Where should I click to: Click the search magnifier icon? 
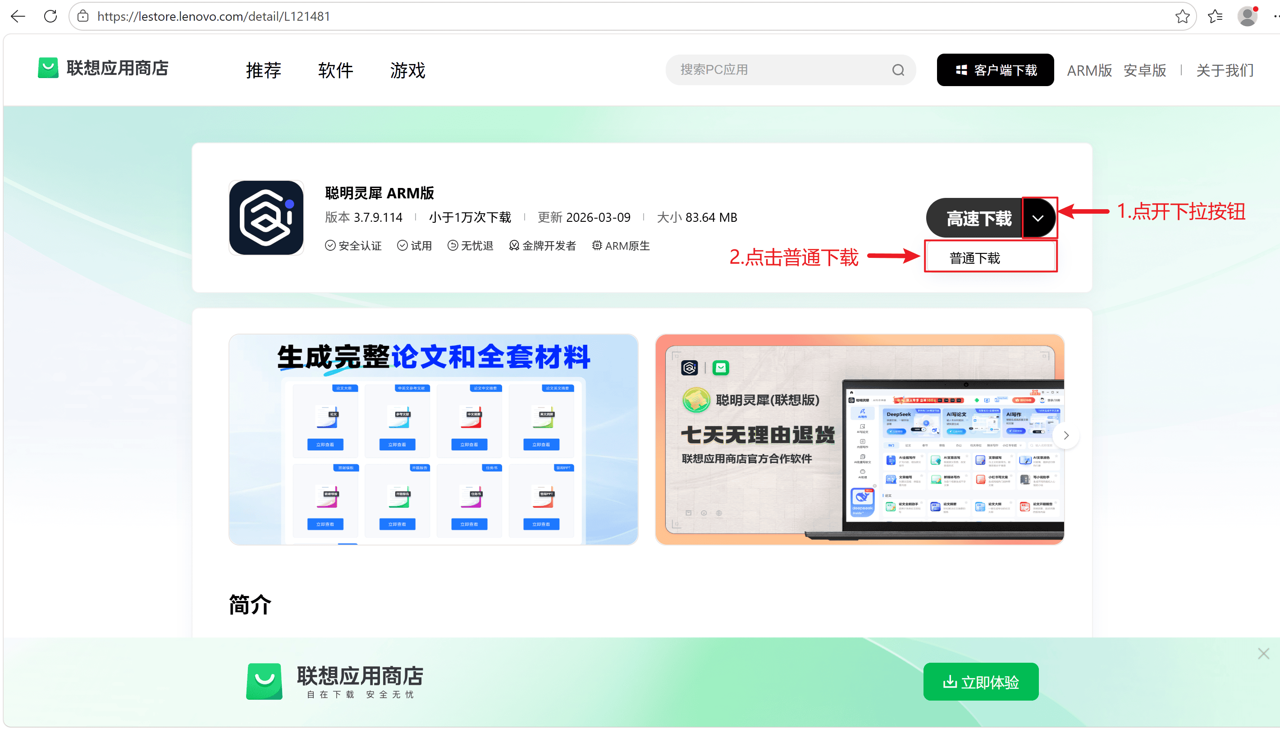pyautogui.click(x=898, y=69)
